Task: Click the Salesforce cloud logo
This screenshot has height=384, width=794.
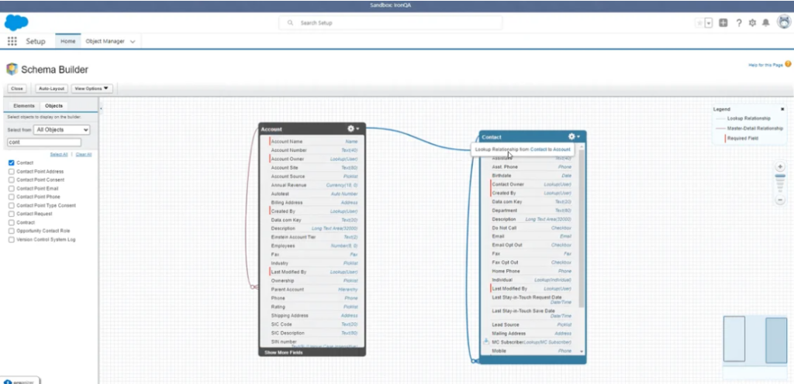Action: click(x=16, y=22)
